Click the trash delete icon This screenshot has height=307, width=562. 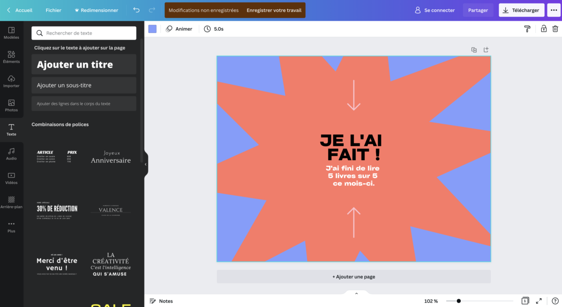coord(555,29)
